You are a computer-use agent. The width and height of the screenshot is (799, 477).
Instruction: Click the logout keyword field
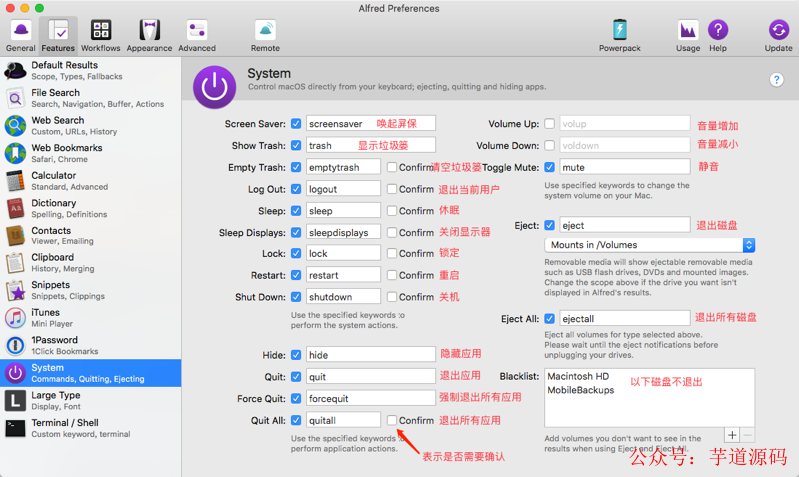pyautogui.click(x=343, y=189)
